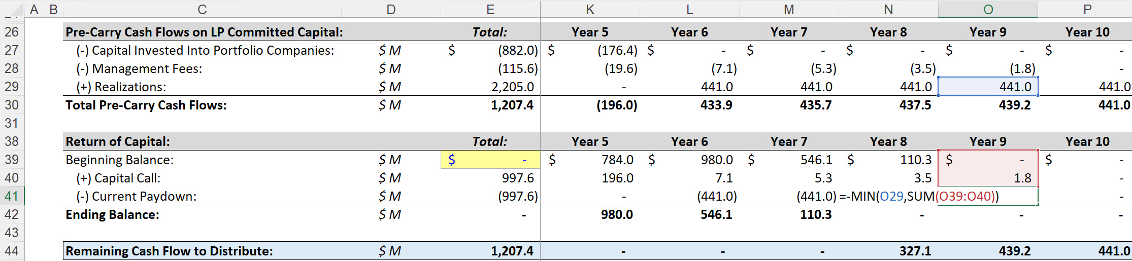Select Year 6 total pre-carry 433.9 cell
This screenshot has height=261, width=1132.
[689, 105]
